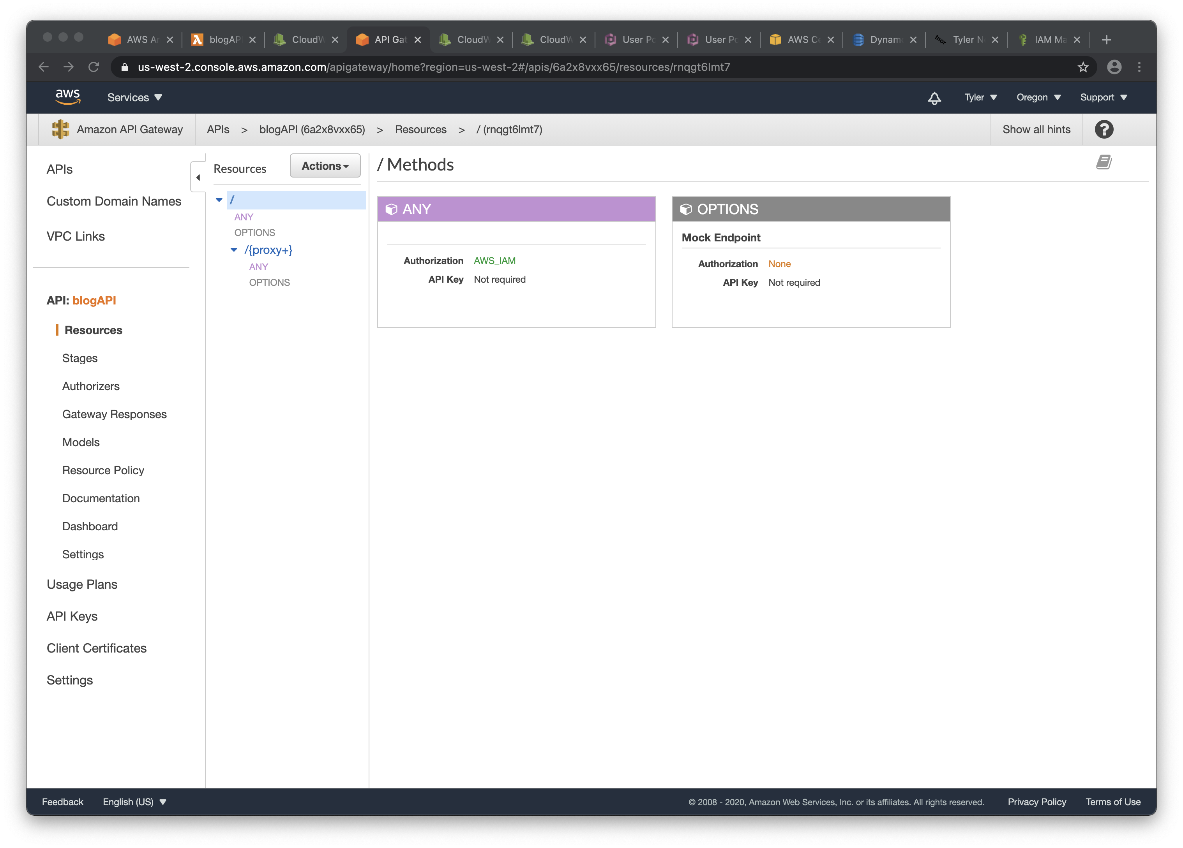
Task: Open the AWS_IAM authorization link
Action: click(x=494, y=260)
